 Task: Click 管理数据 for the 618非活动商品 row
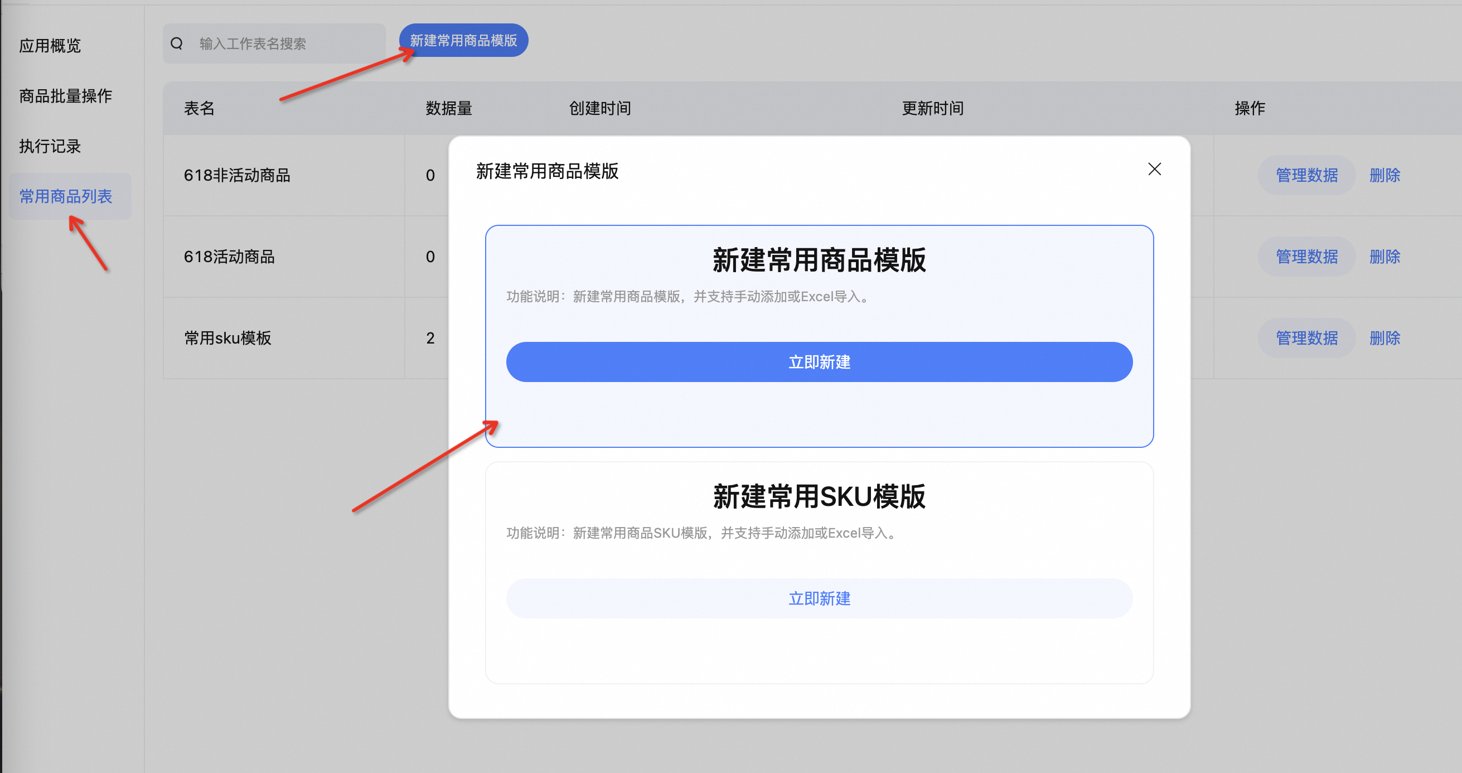pos(1306,175)
